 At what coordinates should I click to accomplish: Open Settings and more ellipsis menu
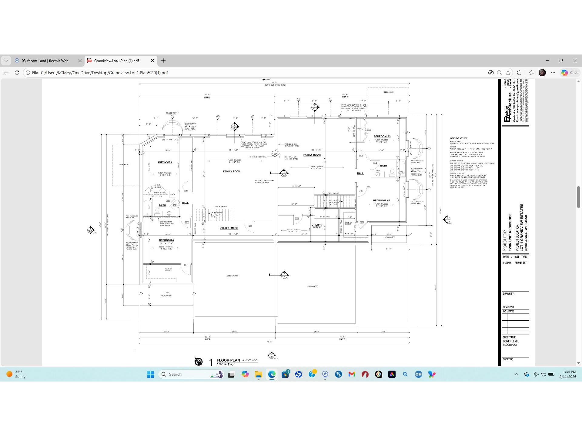tap(553, 73)
